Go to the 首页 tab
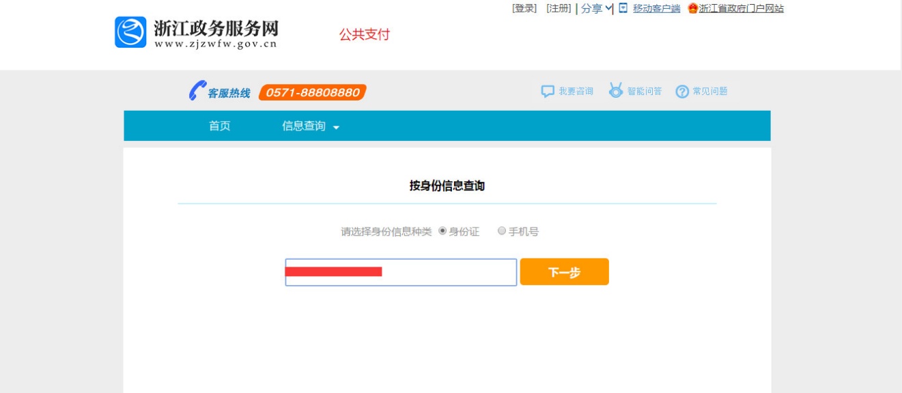The height and width of the screenshot is (393, 902). pos(220,126)
